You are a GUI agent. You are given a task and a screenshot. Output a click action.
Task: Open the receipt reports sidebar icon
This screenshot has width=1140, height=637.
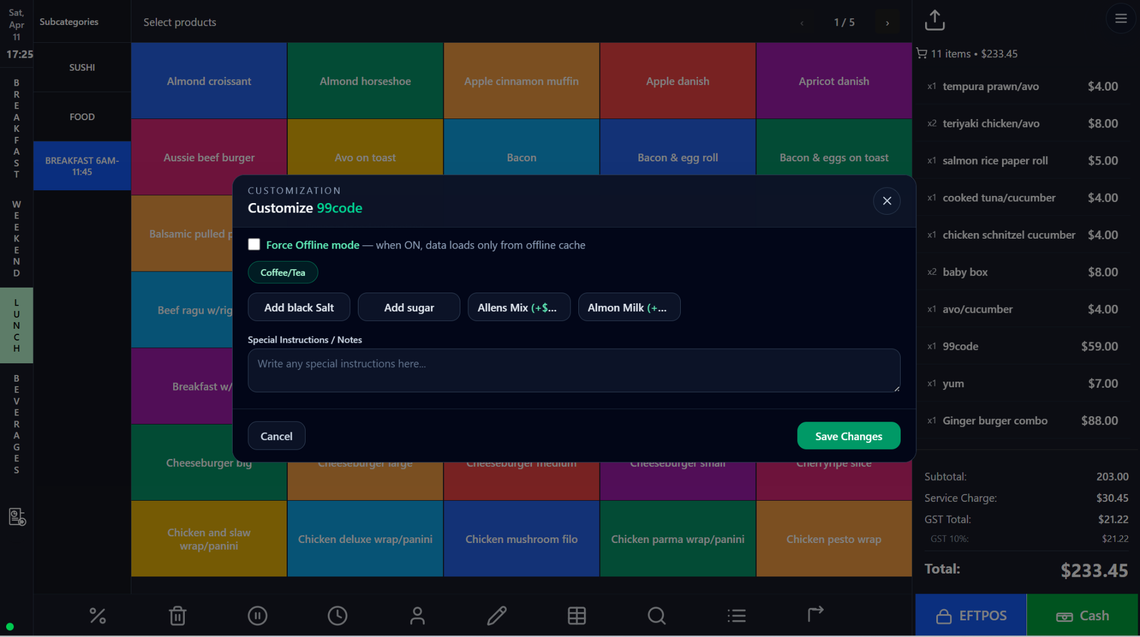[x=17, y=517]
